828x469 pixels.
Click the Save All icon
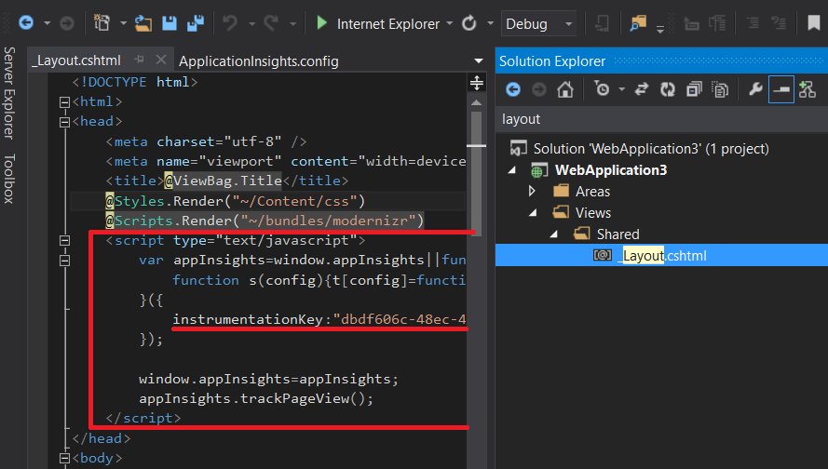(196, 23)
